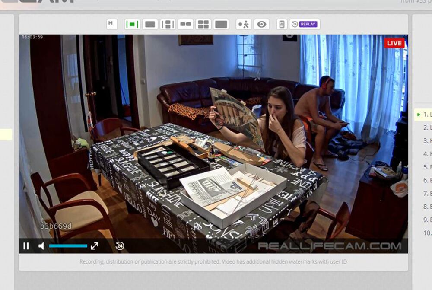Toggle the motion-follow running person icon
This screenshot has width=432, height=290.
(244, 25)
